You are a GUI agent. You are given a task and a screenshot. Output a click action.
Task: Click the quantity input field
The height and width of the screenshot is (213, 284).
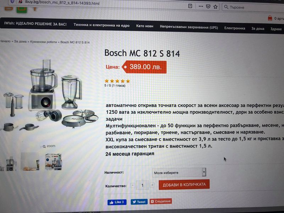(142, 185)
